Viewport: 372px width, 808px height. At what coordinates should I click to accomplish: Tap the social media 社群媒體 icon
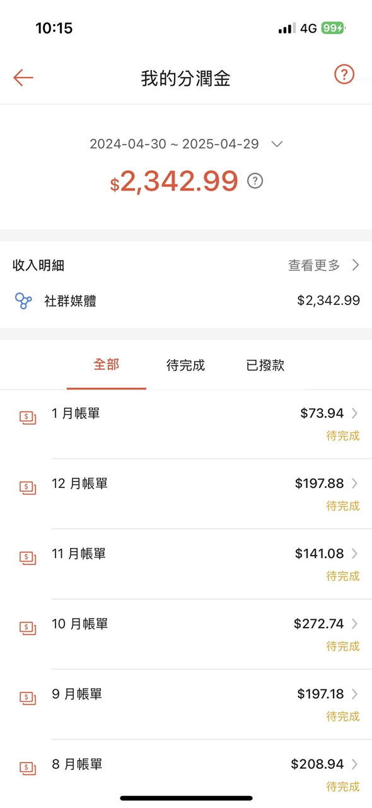[23, 301]
